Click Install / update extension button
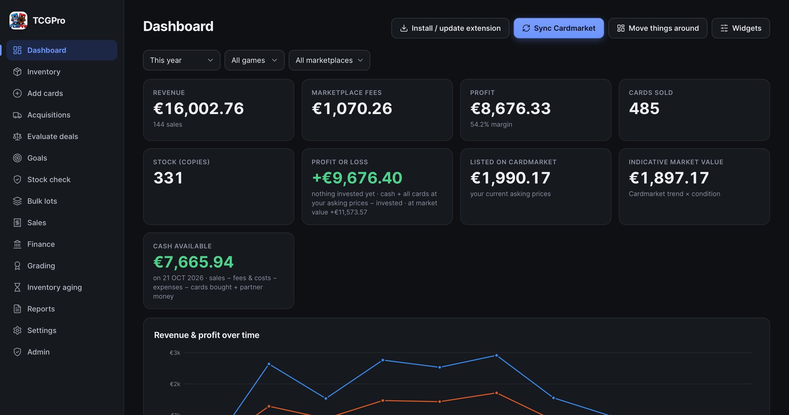789x415 pixels. [450, 28]
